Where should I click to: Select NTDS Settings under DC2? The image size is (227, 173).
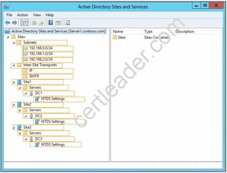pyautogui.click(x=53, y=122)
